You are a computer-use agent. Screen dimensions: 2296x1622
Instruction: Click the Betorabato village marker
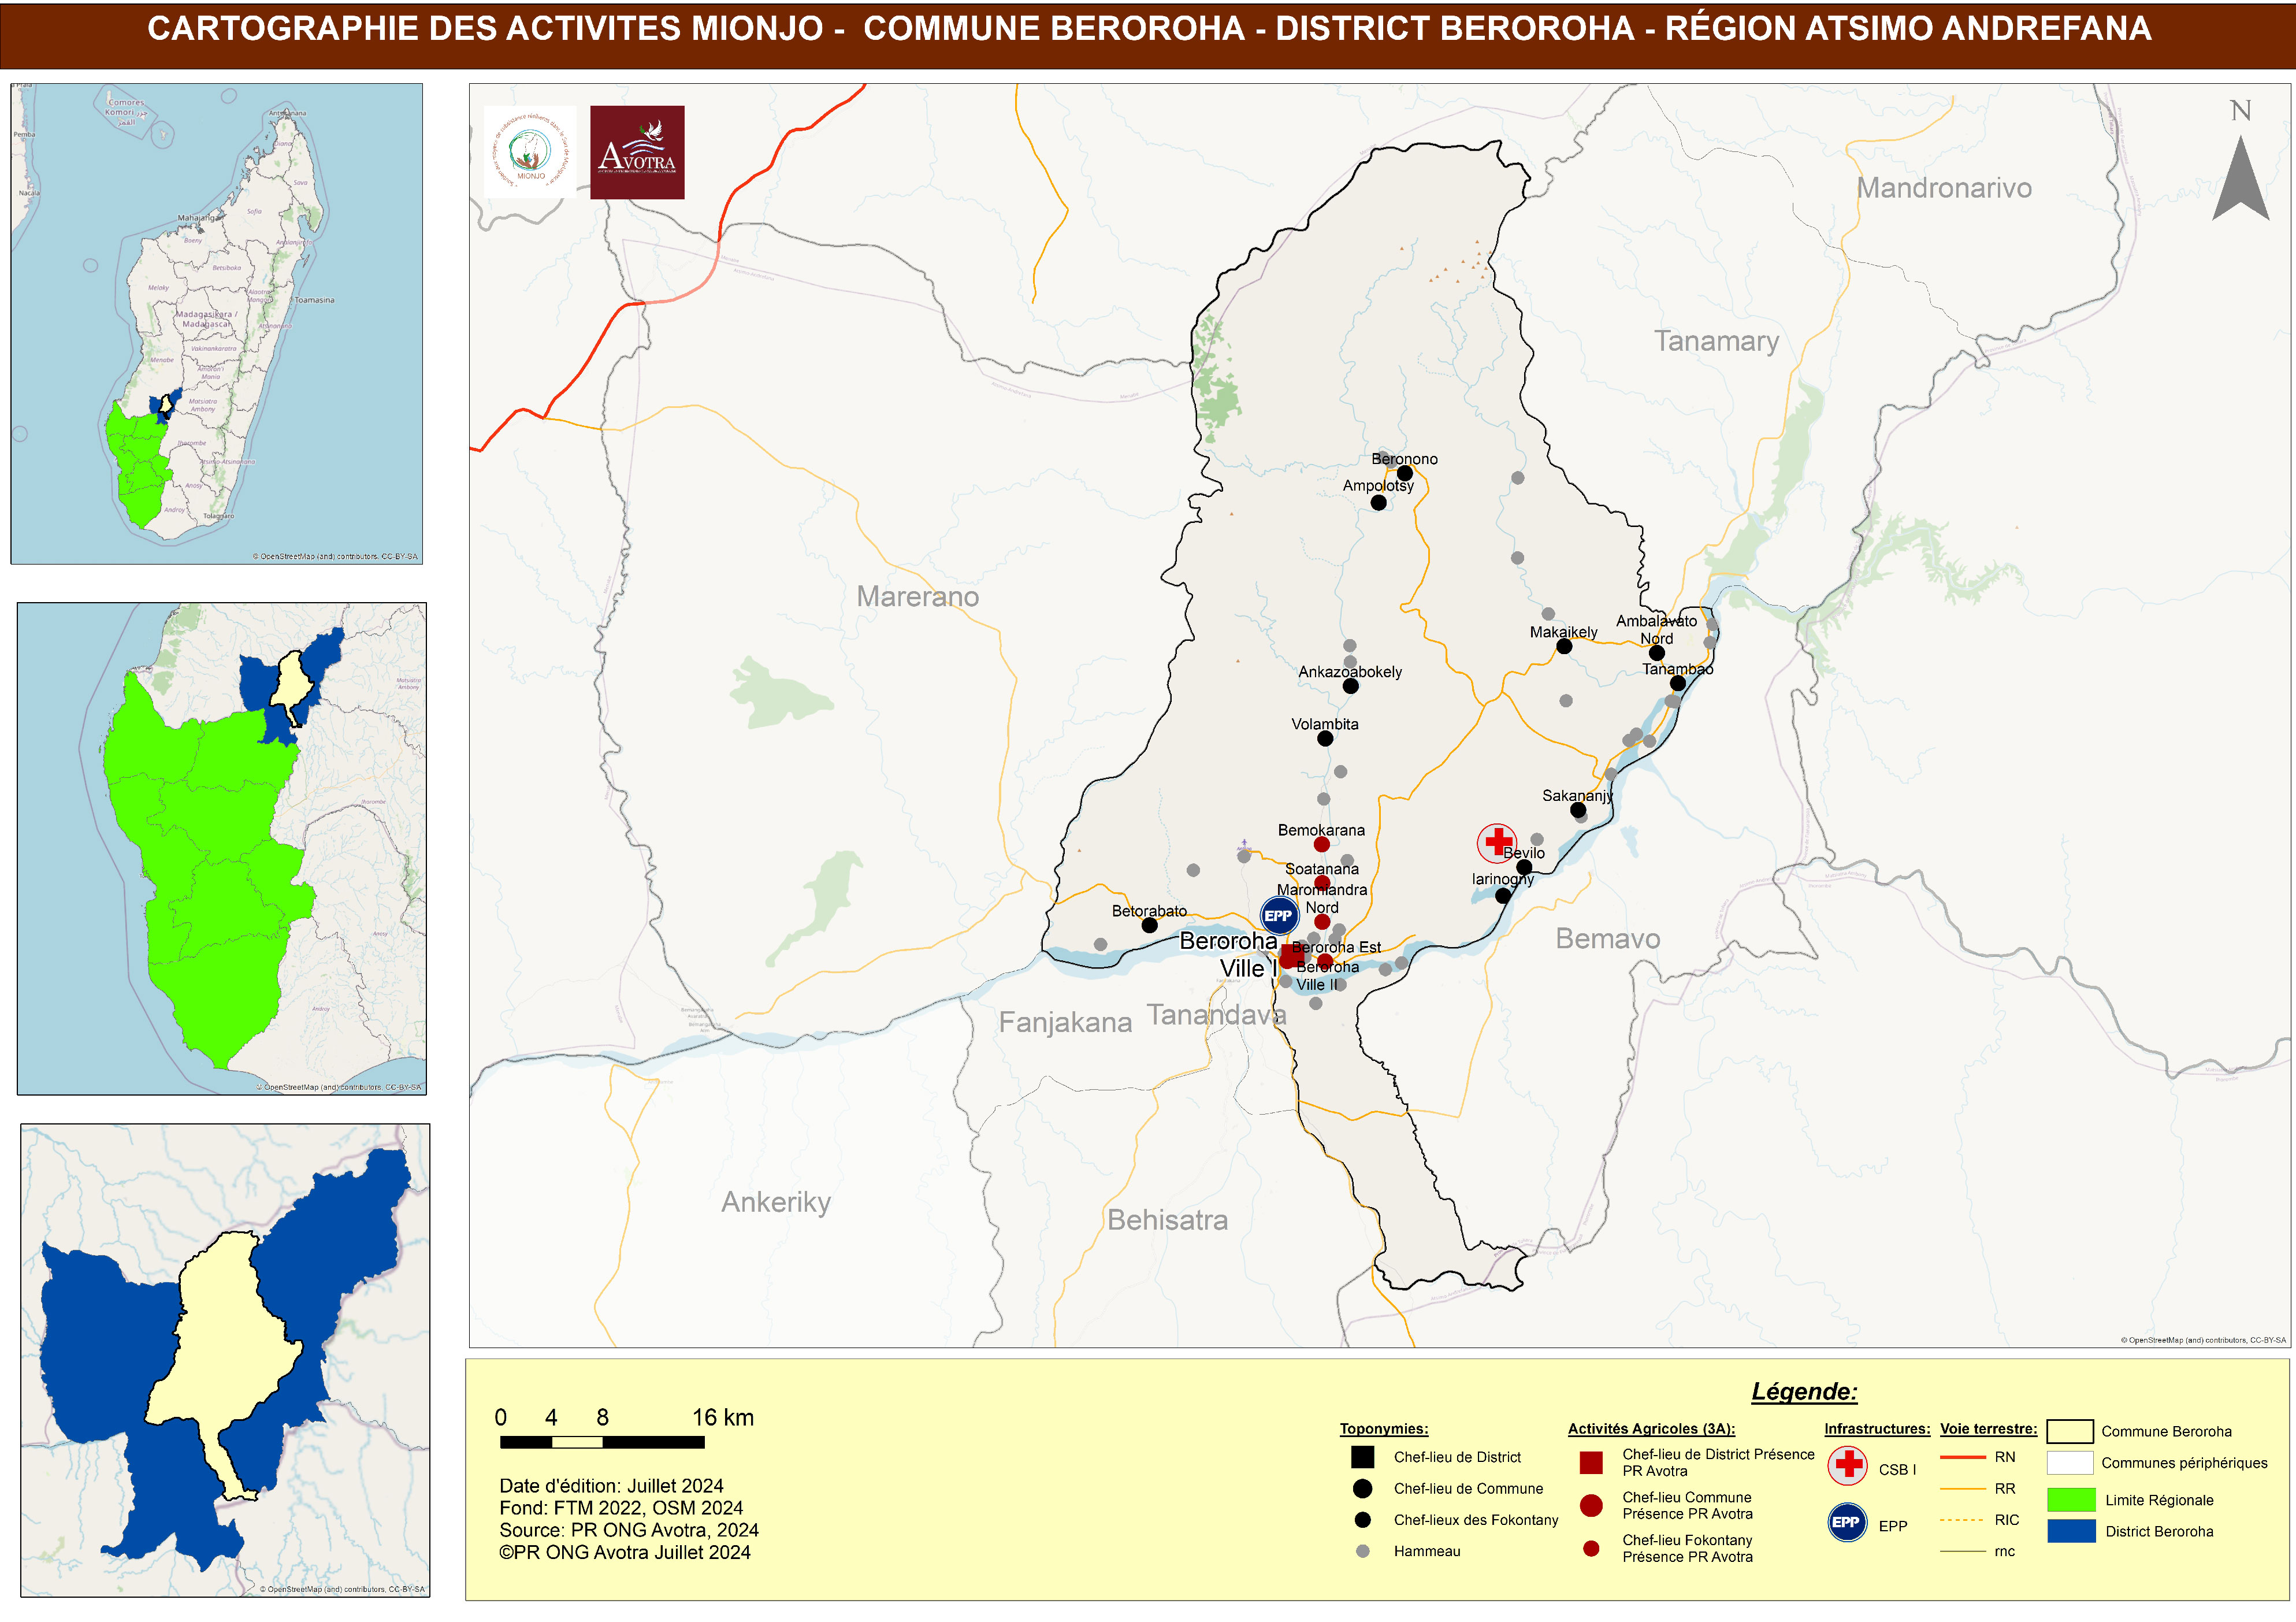coord(1150,926)
